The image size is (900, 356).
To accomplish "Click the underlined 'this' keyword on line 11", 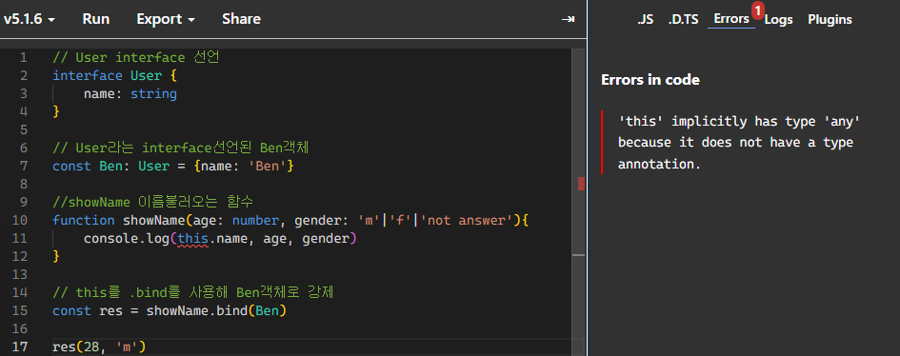I will coord(192,239).
